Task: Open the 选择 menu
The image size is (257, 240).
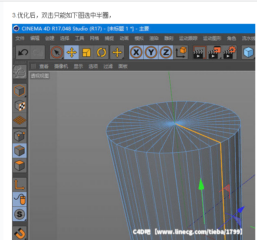Action: tap(65, 38)
